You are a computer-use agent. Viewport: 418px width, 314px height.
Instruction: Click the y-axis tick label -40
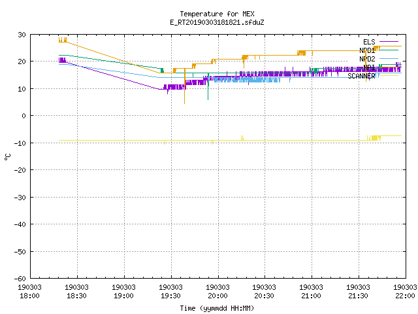(20, 224)
